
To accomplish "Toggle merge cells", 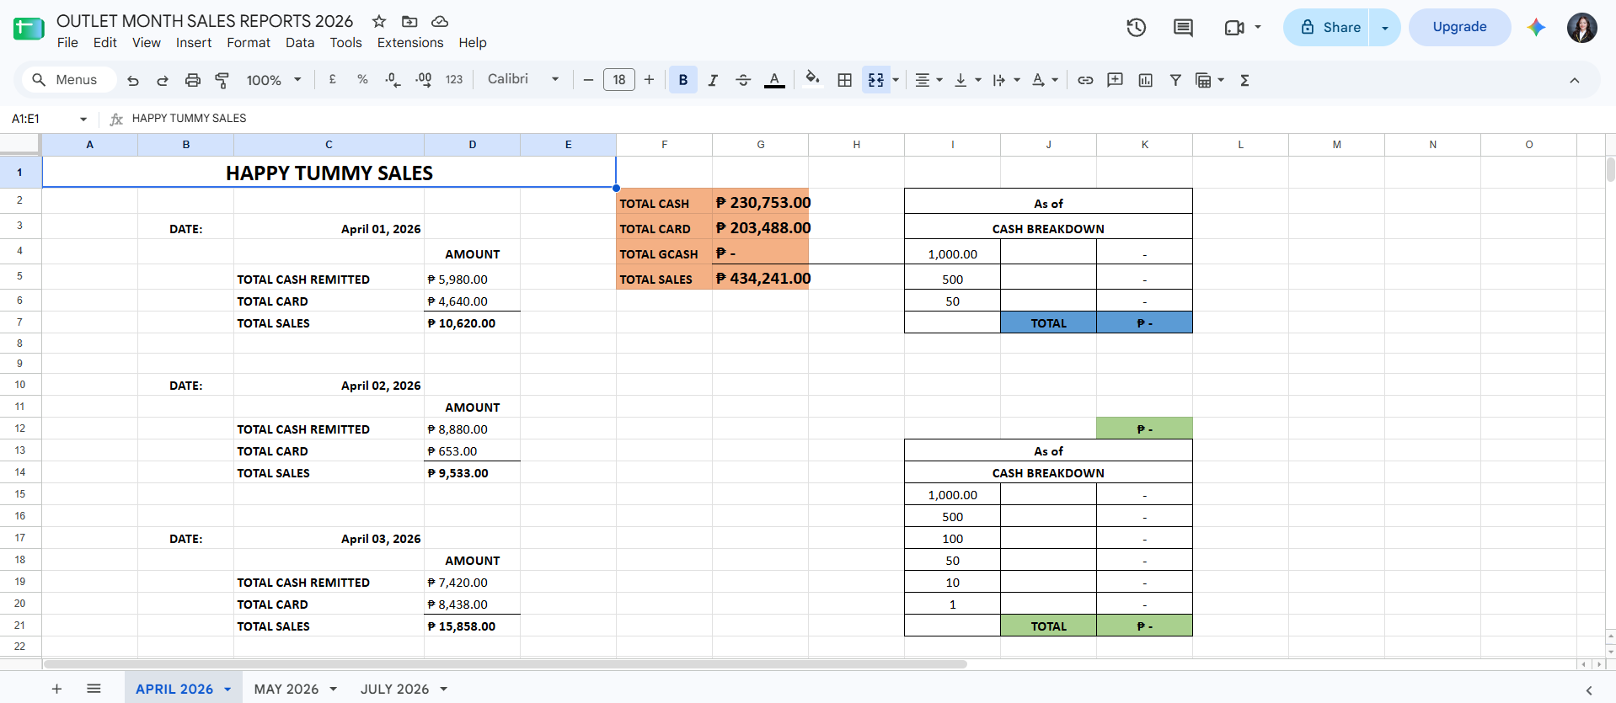I will tap(876, 80).
